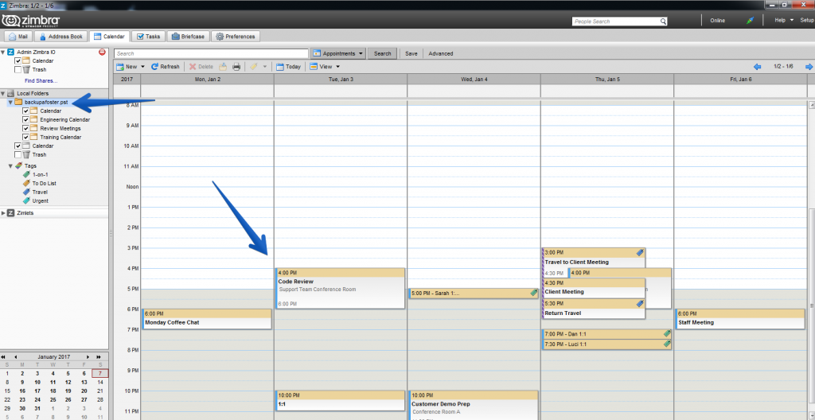Click the red no-entry icon beside Admin account
Viewport: 815px width, 420px height.
point(102,52)
